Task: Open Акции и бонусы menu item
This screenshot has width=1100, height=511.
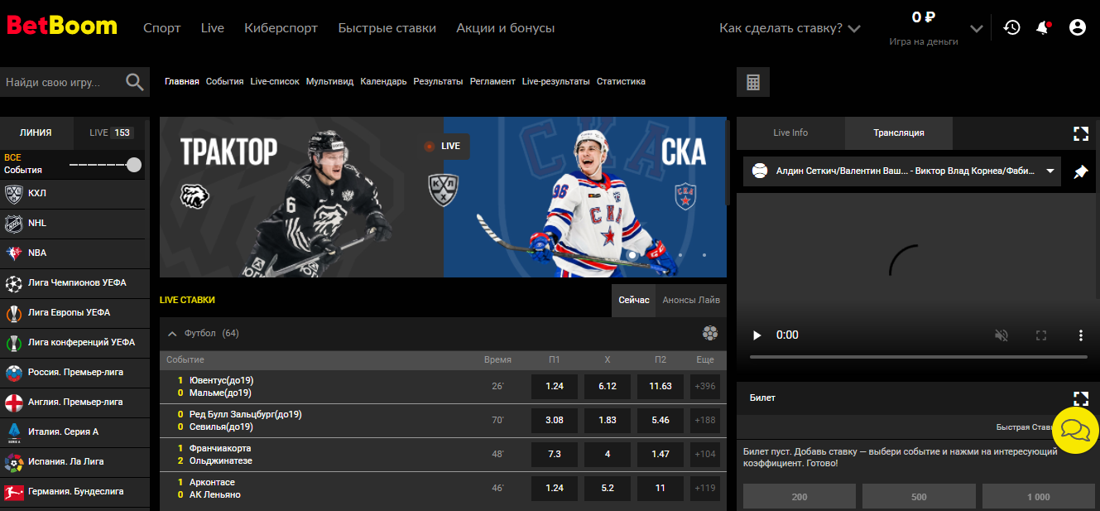Action: [x=506, y=28]
